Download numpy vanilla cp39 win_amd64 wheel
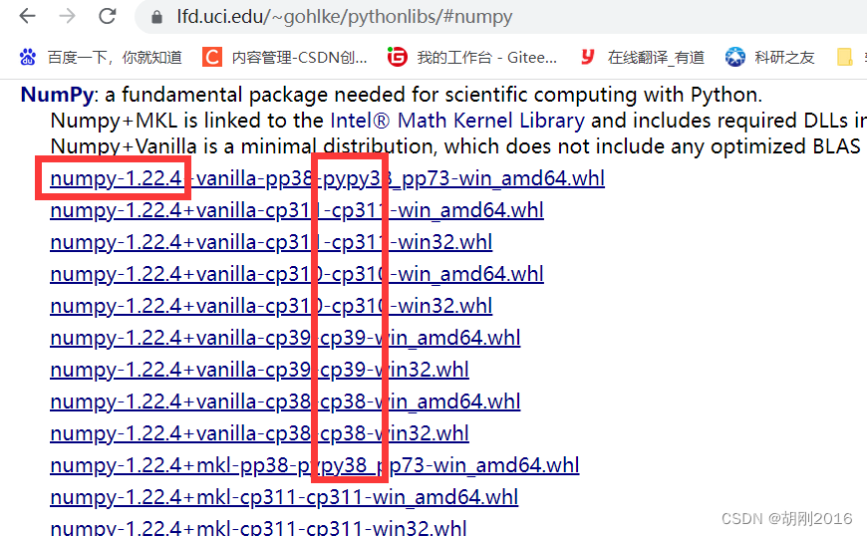The height and width of the screenshot is (536, 867). [x=285, y=338]
